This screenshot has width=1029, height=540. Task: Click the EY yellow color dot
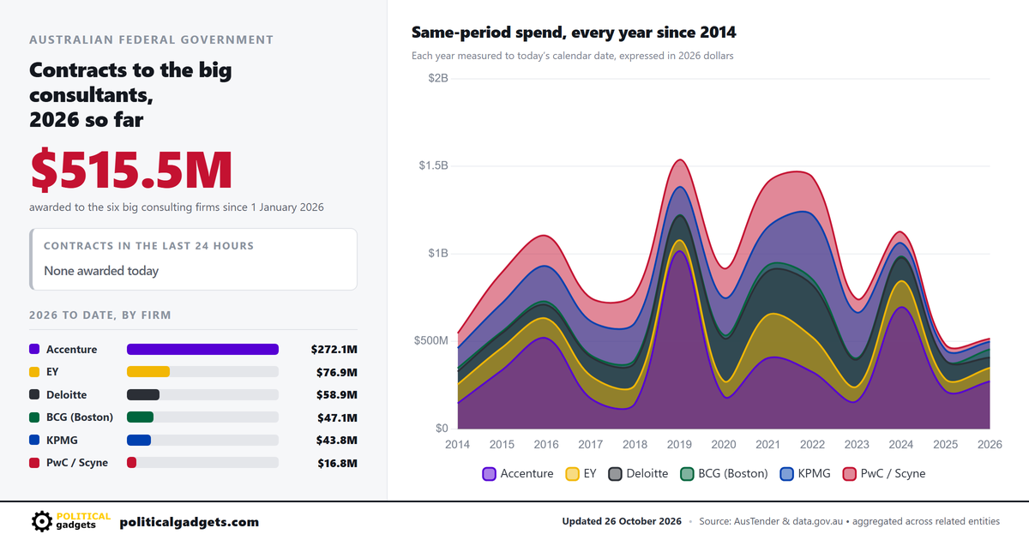(x=34, y=372)
